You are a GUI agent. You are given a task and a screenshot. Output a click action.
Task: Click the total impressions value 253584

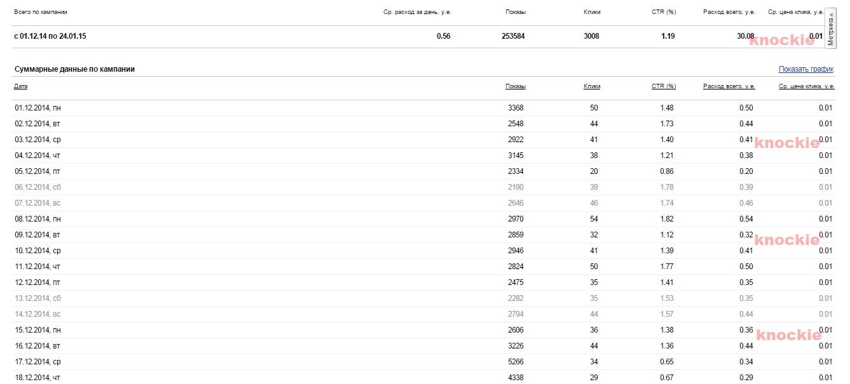[x=513, y=36]
